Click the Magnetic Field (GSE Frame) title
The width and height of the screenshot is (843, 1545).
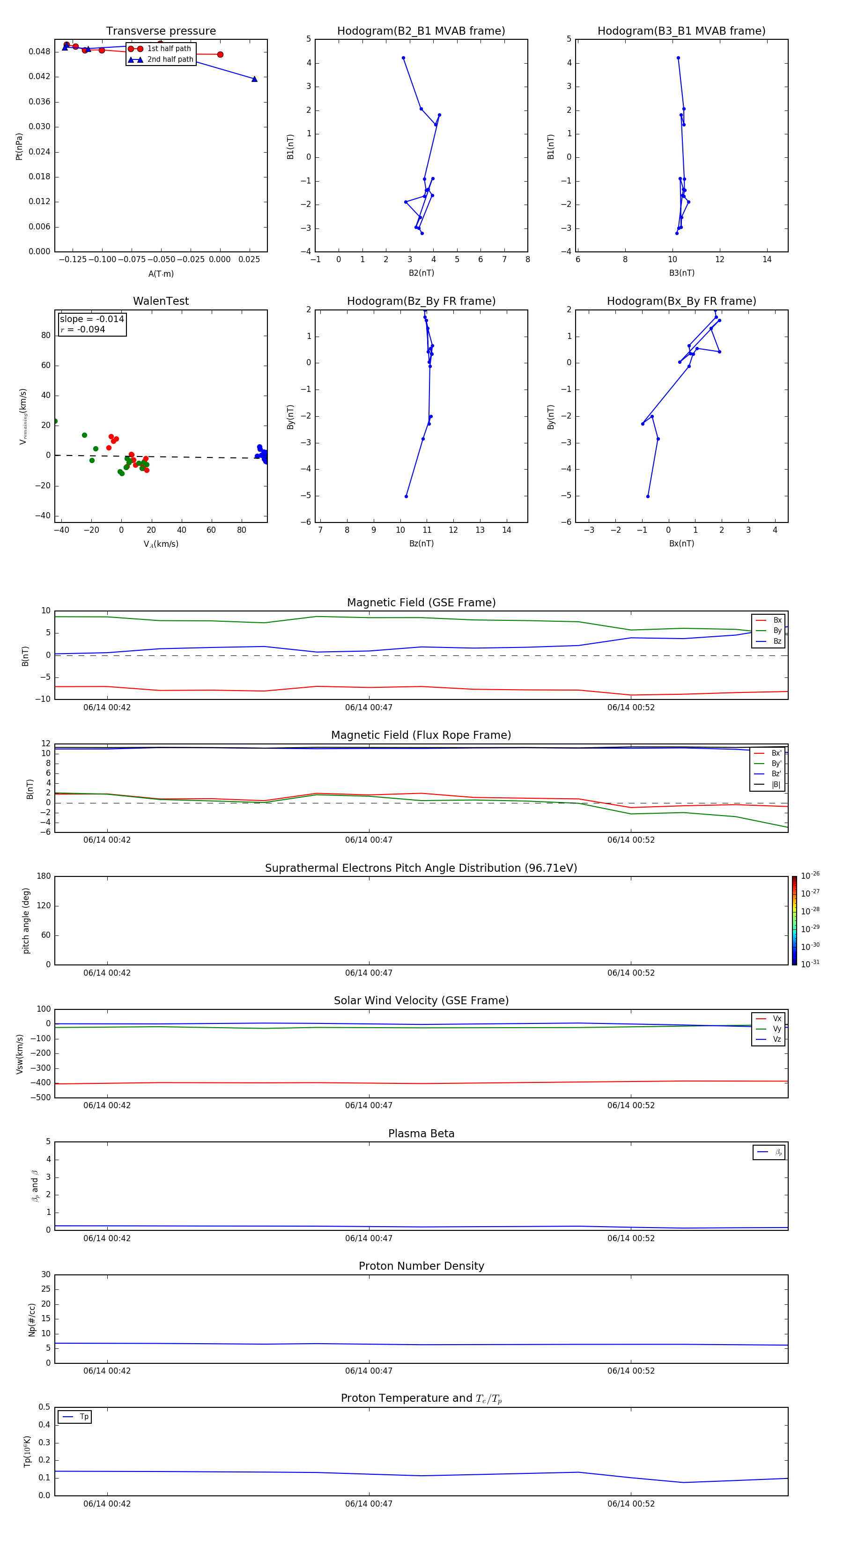click(x=421, y=602)
